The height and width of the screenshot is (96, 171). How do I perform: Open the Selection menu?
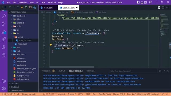pos(23,2)
